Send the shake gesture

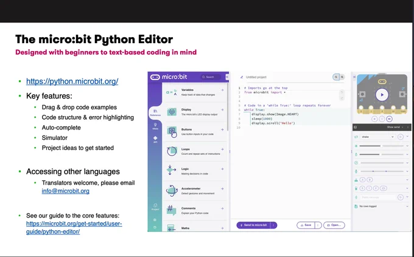[401, 137]
